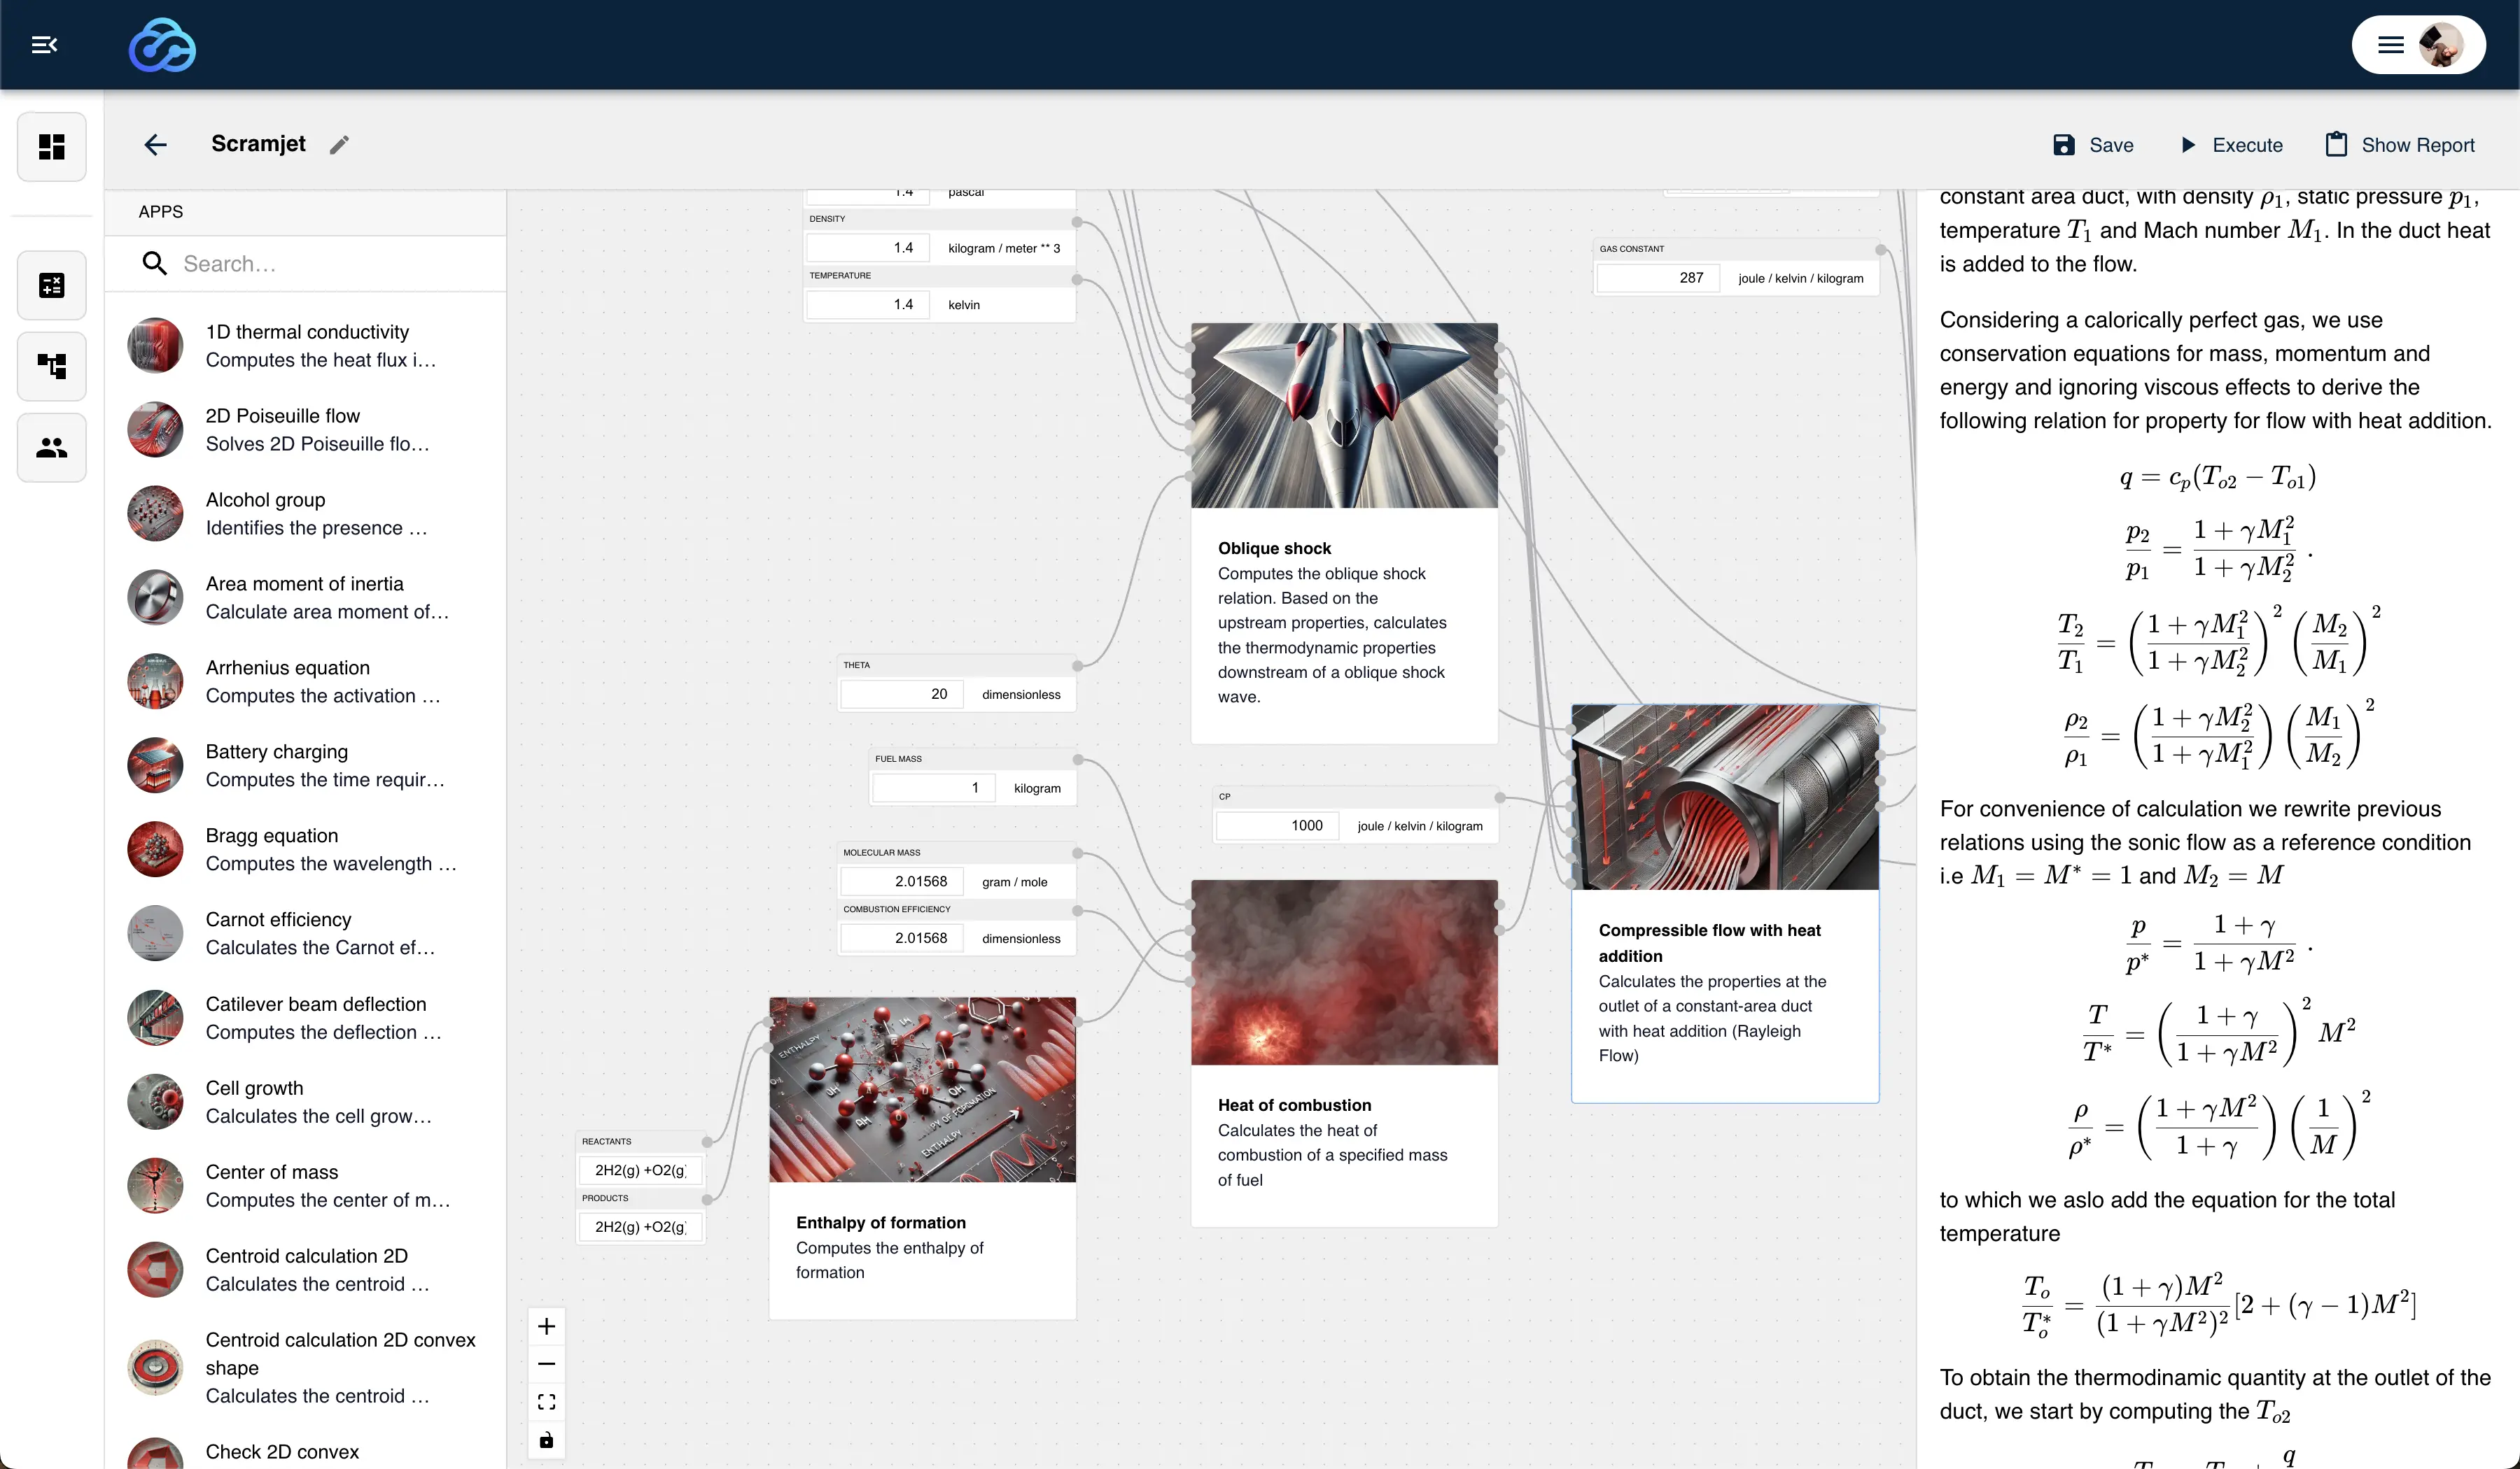Select the 1D thermal conductivity app
Screen dimensions: 2520x1469
click(x=306, y=346)
